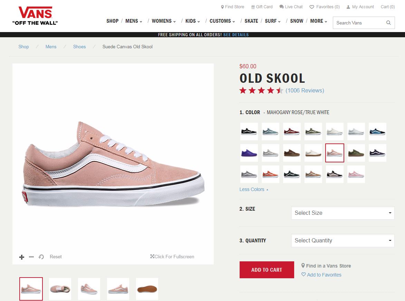Click the Shoes breadcrumb link
Image resolution: width=405 pixels, height=301 pixels.
pyautogui.click(x=79, y=47)
